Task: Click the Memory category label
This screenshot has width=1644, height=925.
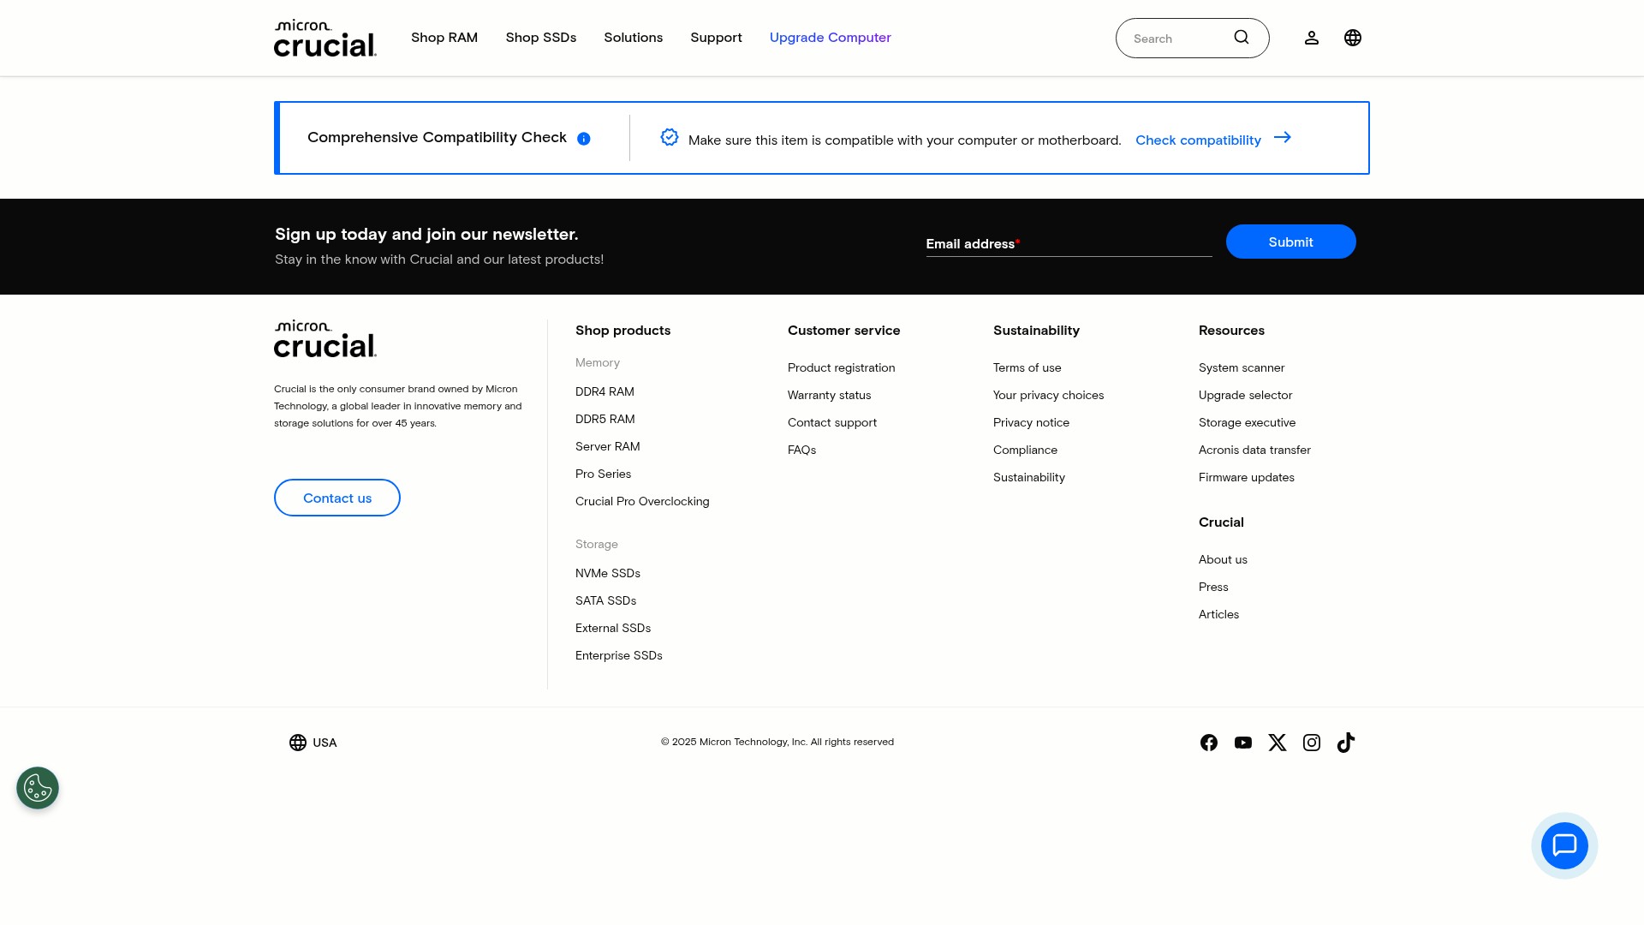Action: coord(598,363)
